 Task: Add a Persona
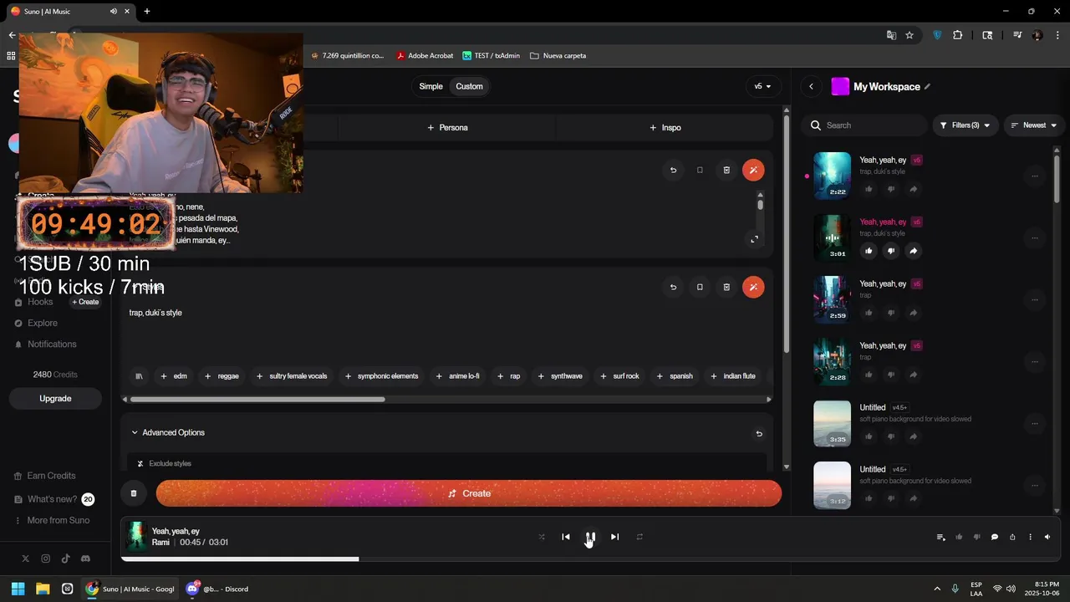447,128
